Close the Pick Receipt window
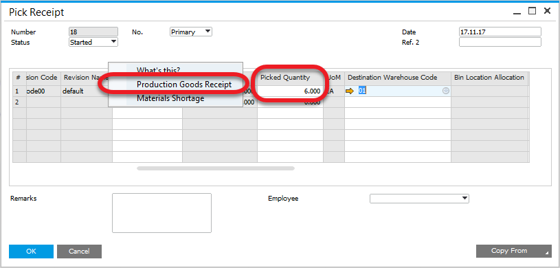The width and height of the screenshot is (560, 268). pos(547,11)
